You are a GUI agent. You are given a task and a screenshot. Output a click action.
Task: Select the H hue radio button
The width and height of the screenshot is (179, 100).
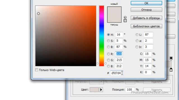[108, 34]
